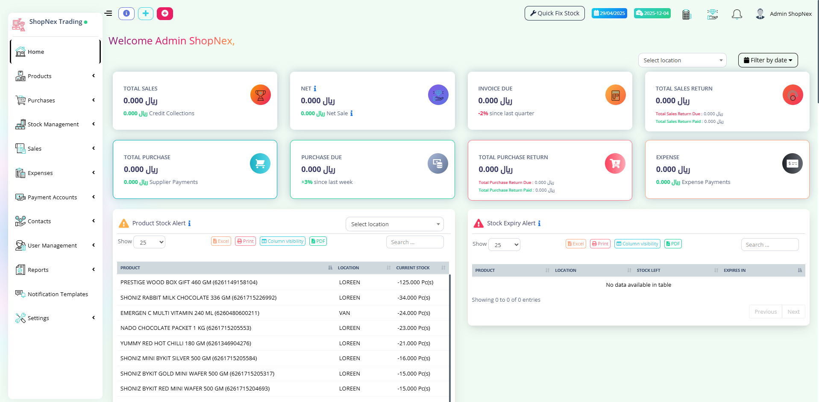Click the diamond hand profit icon

[712, 15]
